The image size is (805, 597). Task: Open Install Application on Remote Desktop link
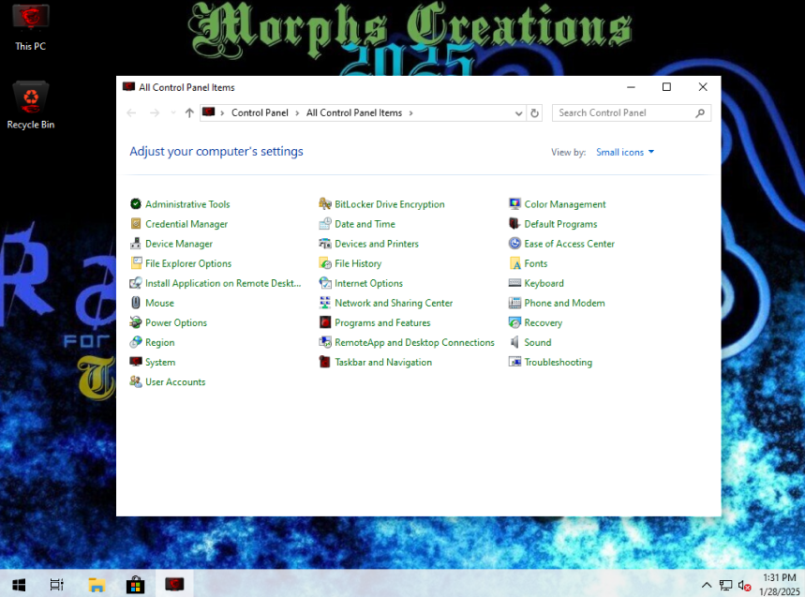223,283
